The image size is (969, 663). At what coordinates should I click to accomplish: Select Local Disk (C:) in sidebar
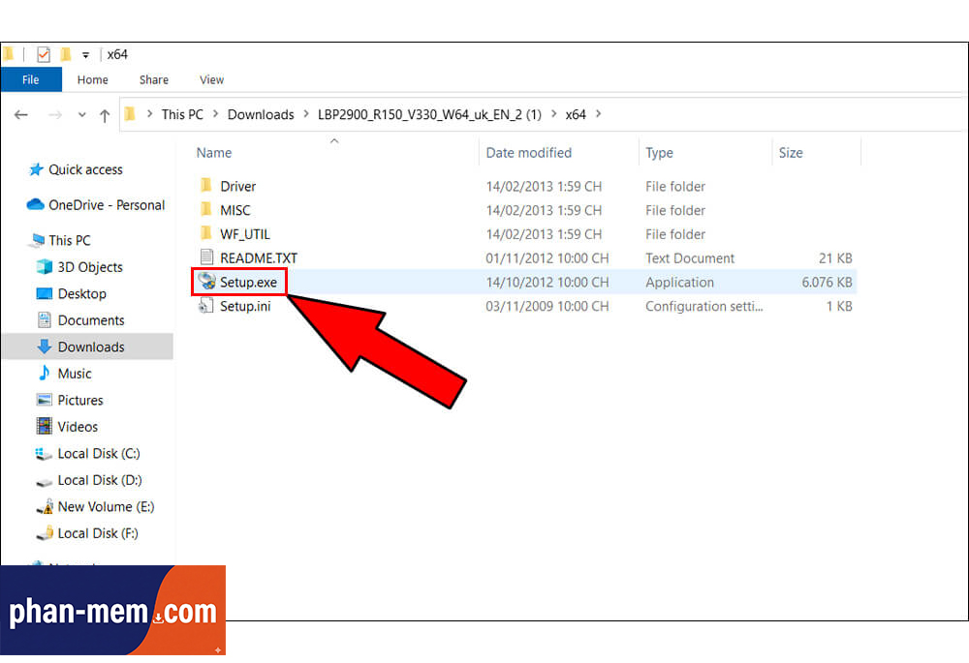click(x=98, y=453)
